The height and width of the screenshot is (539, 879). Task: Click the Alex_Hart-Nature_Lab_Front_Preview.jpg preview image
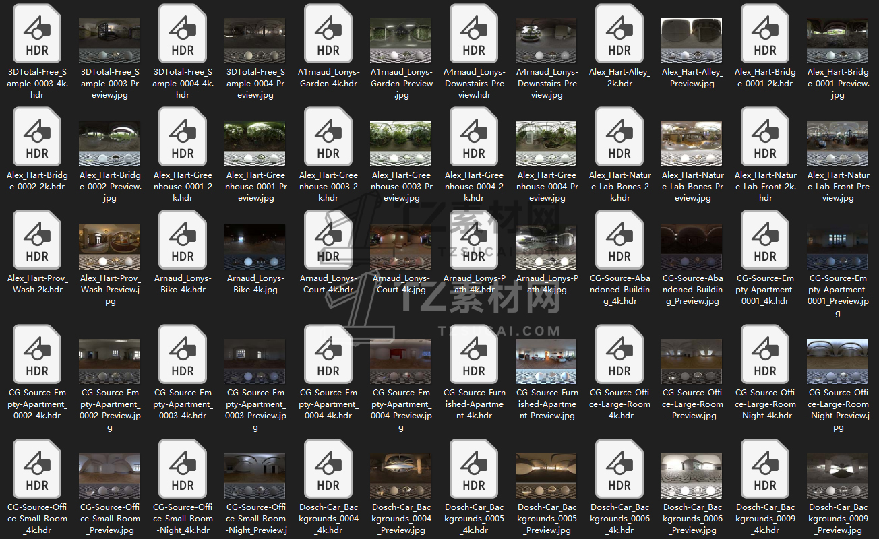pyautogui.click(x=838, y=144)
